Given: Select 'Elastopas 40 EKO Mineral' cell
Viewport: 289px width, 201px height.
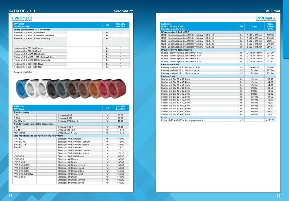Looking at the screenshot, I should tap(80, 156).
